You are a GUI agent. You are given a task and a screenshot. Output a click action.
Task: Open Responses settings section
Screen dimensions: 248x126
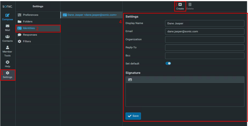[x=30, y=35]
